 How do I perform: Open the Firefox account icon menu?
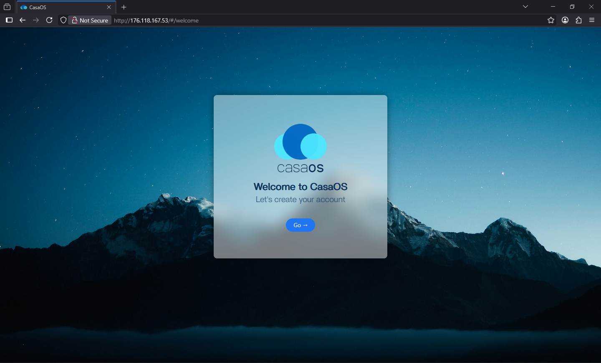(565, 20)
